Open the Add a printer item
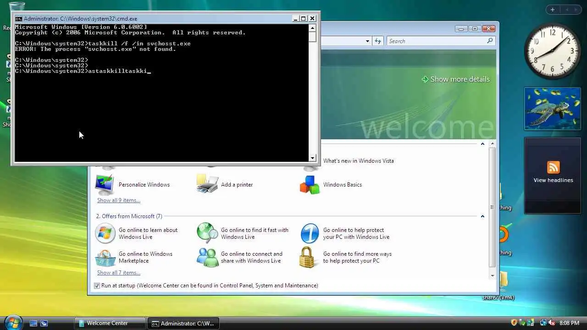This screenshot has width=587, height=330. pos(225,185)
